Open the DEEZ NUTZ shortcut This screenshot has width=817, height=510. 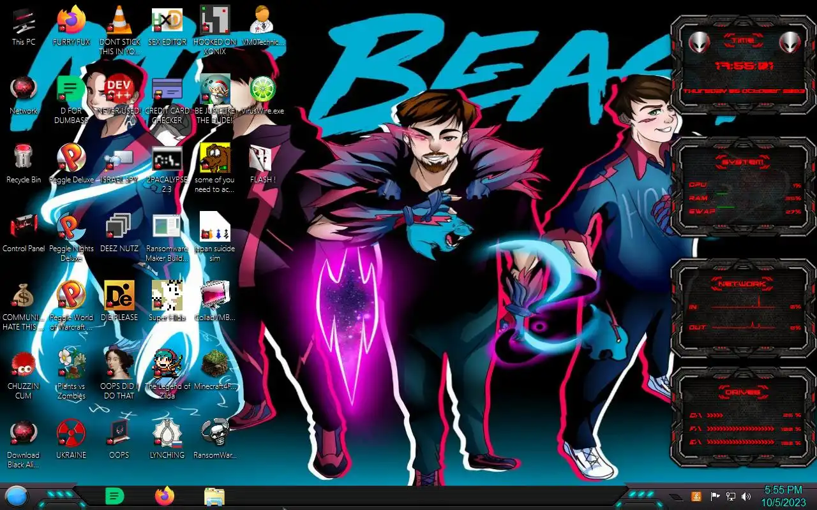119,233
